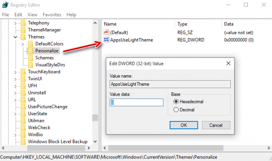Click the VisualStyleDirs folder icon

30,65
